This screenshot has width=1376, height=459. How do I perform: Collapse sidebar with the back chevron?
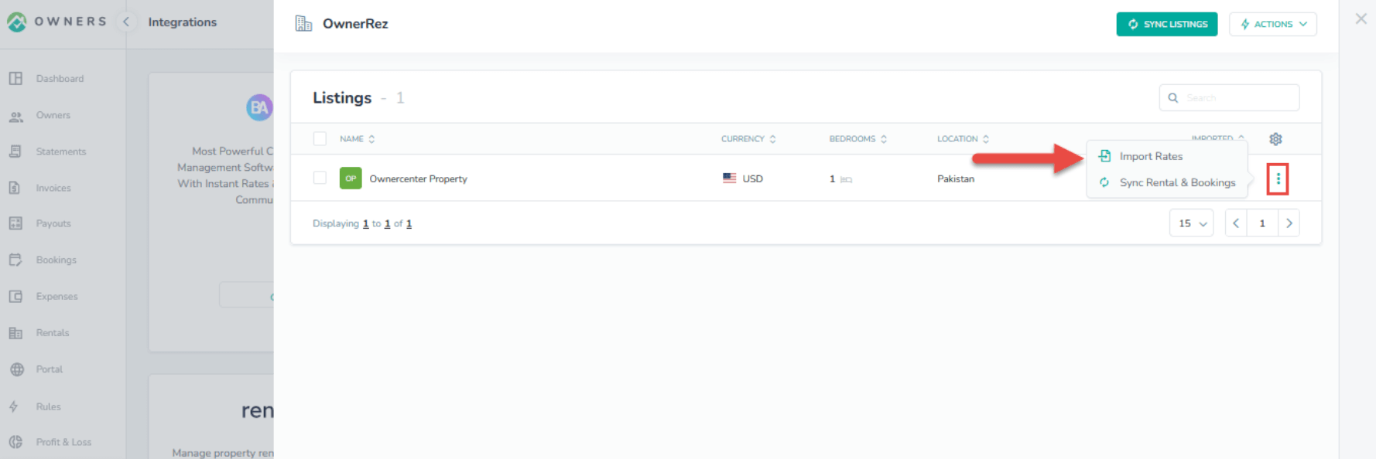click(126, 22)
